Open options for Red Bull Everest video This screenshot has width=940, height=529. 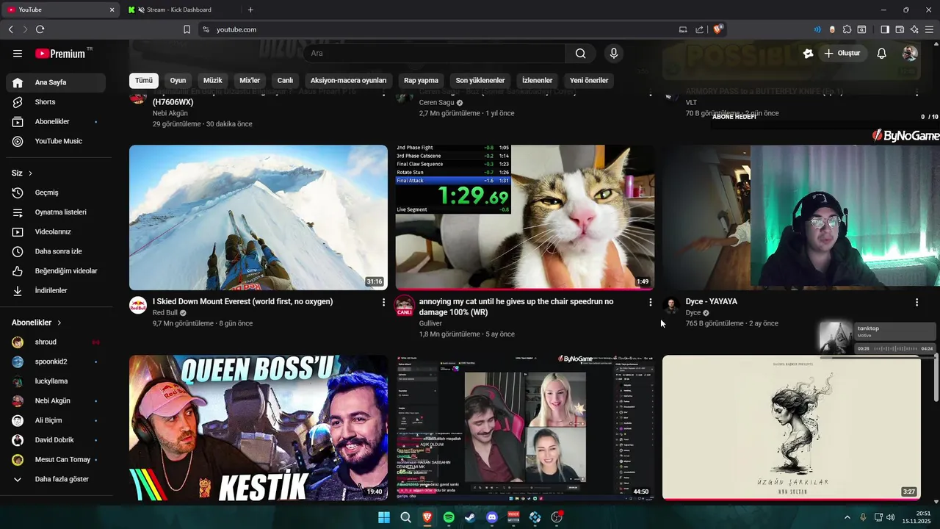pyautogui.click(x=383, y=302)
